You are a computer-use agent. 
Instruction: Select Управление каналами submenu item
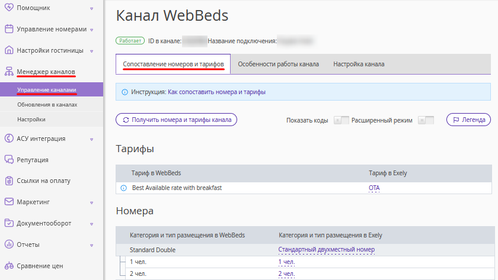pos(52,90)
